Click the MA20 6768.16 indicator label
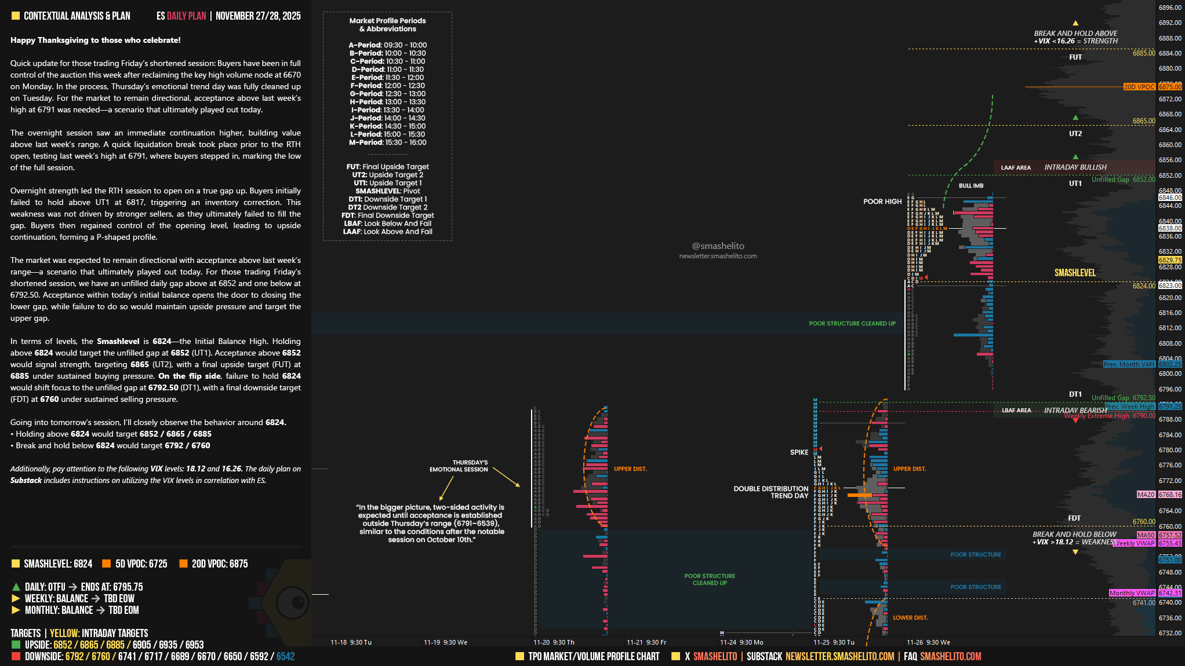The height and width of the screenshot is (666, 1185). tap(1146, 495)
